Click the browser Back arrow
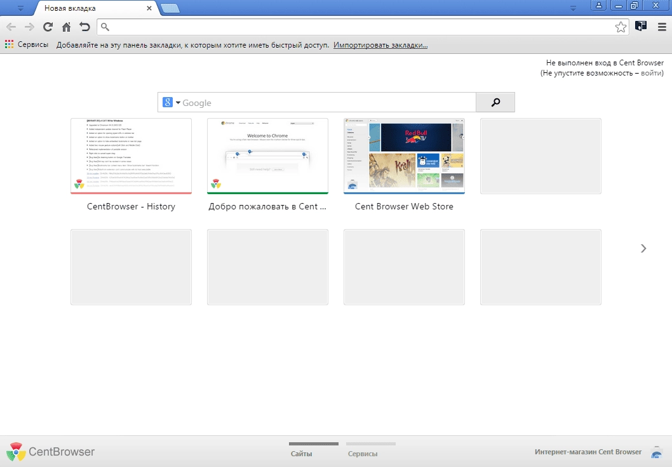Screen dimensions: 672x467 coord(11,27)
